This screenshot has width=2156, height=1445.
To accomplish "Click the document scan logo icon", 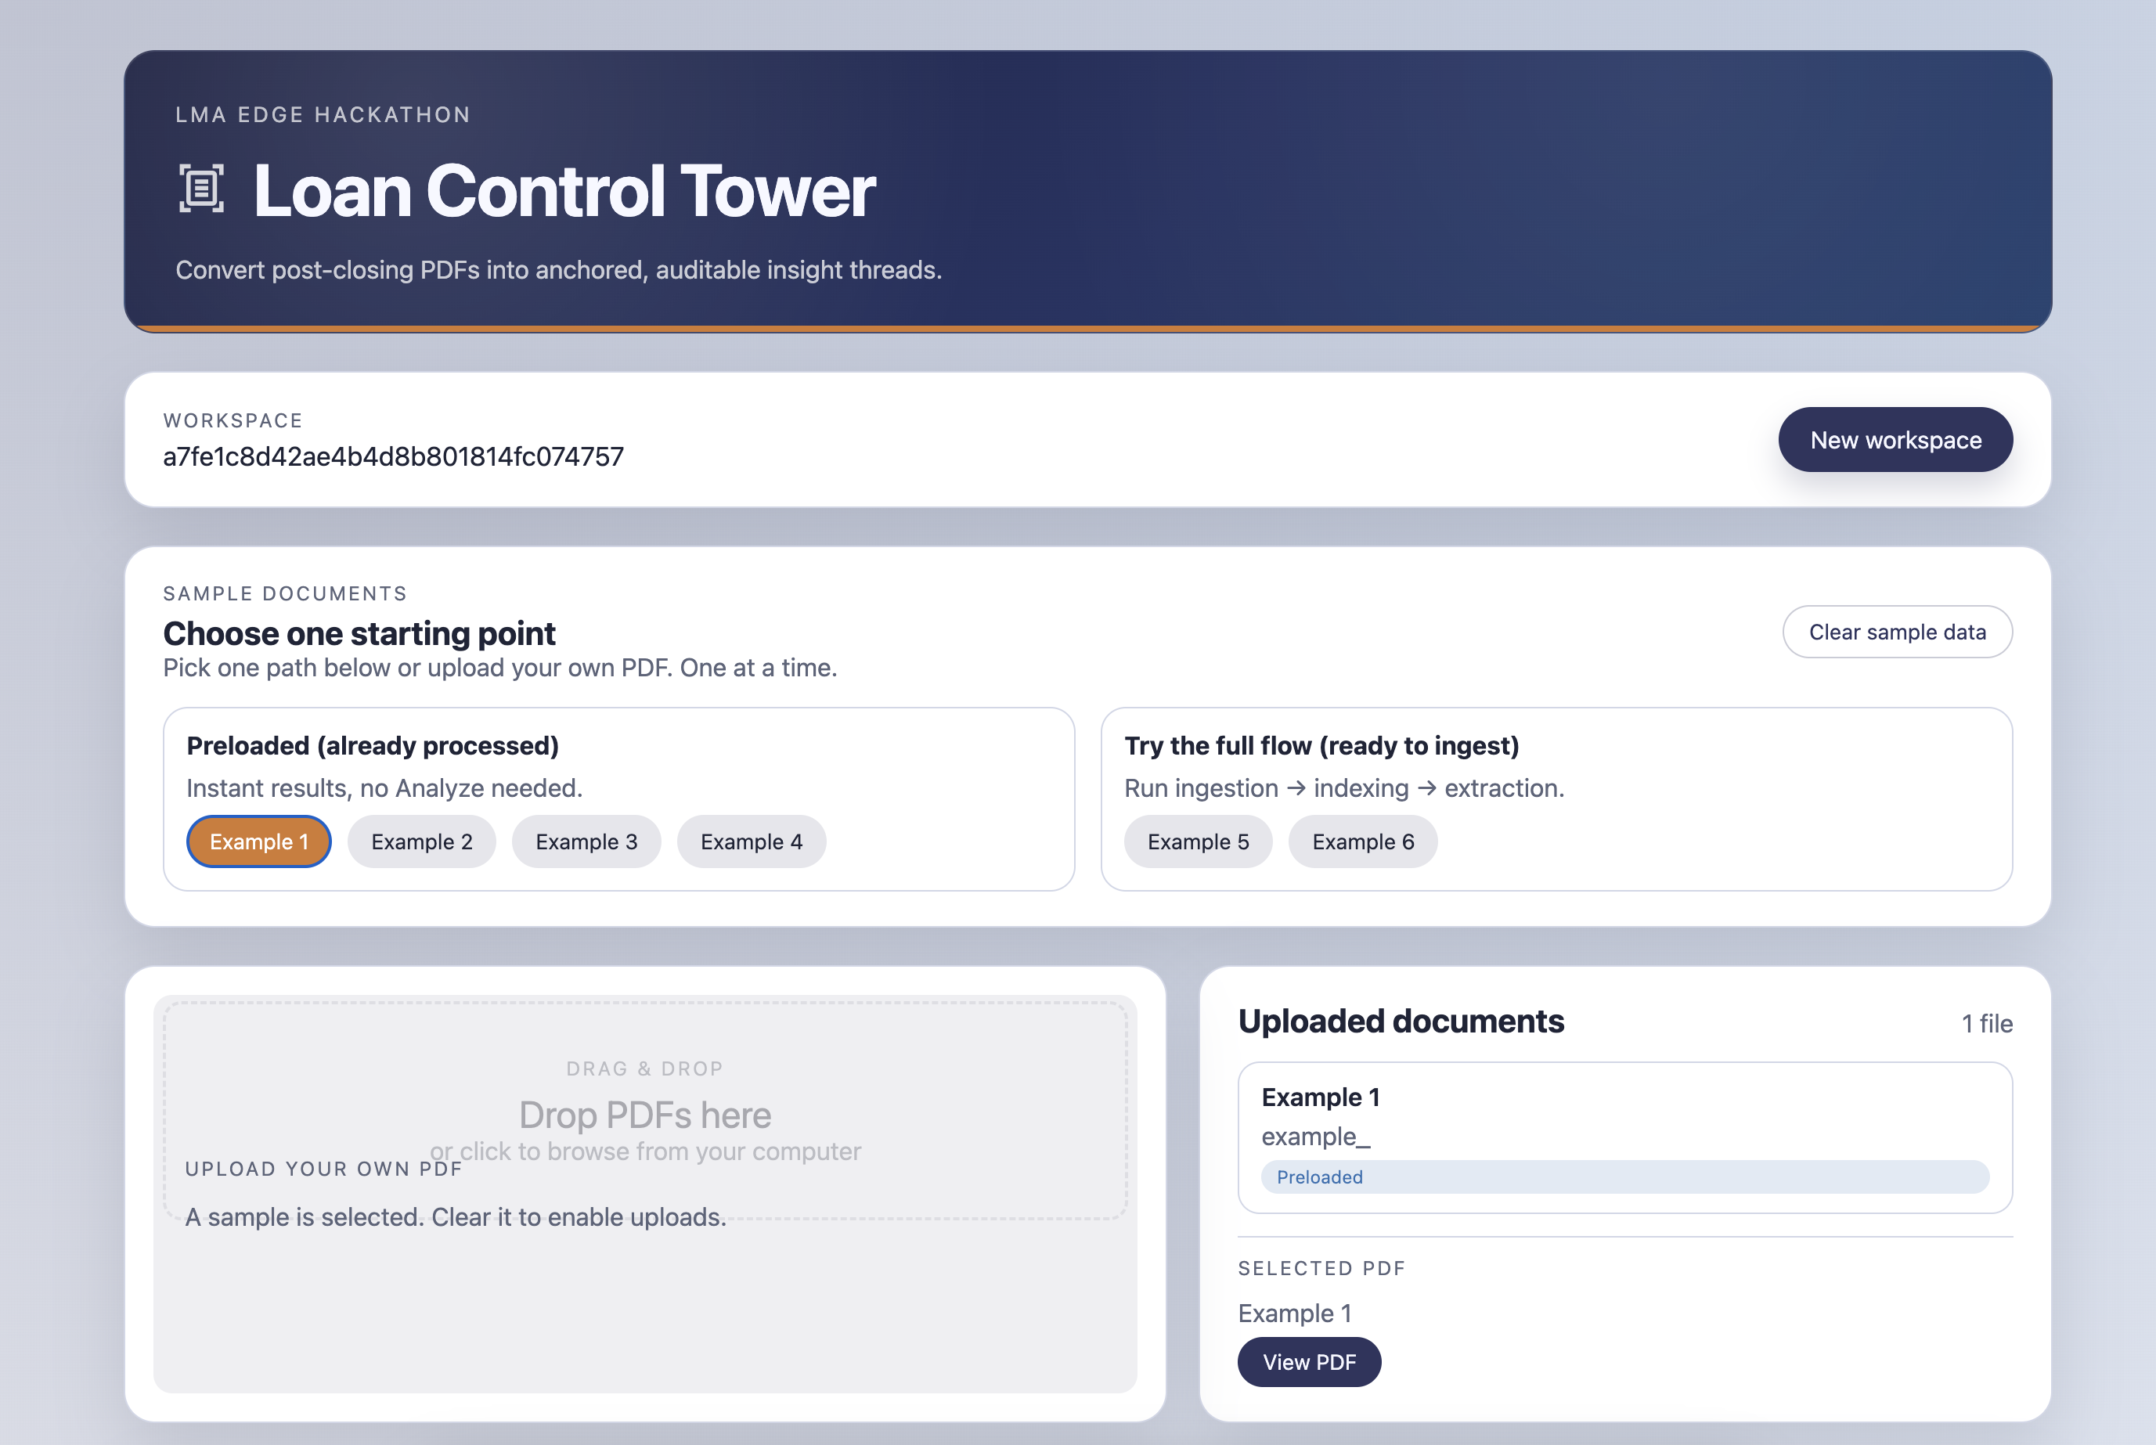I will tap(201, 190).
